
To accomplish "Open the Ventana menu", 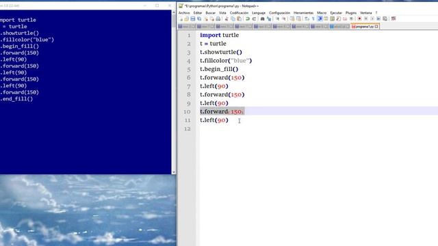I will tap(366, 13).
